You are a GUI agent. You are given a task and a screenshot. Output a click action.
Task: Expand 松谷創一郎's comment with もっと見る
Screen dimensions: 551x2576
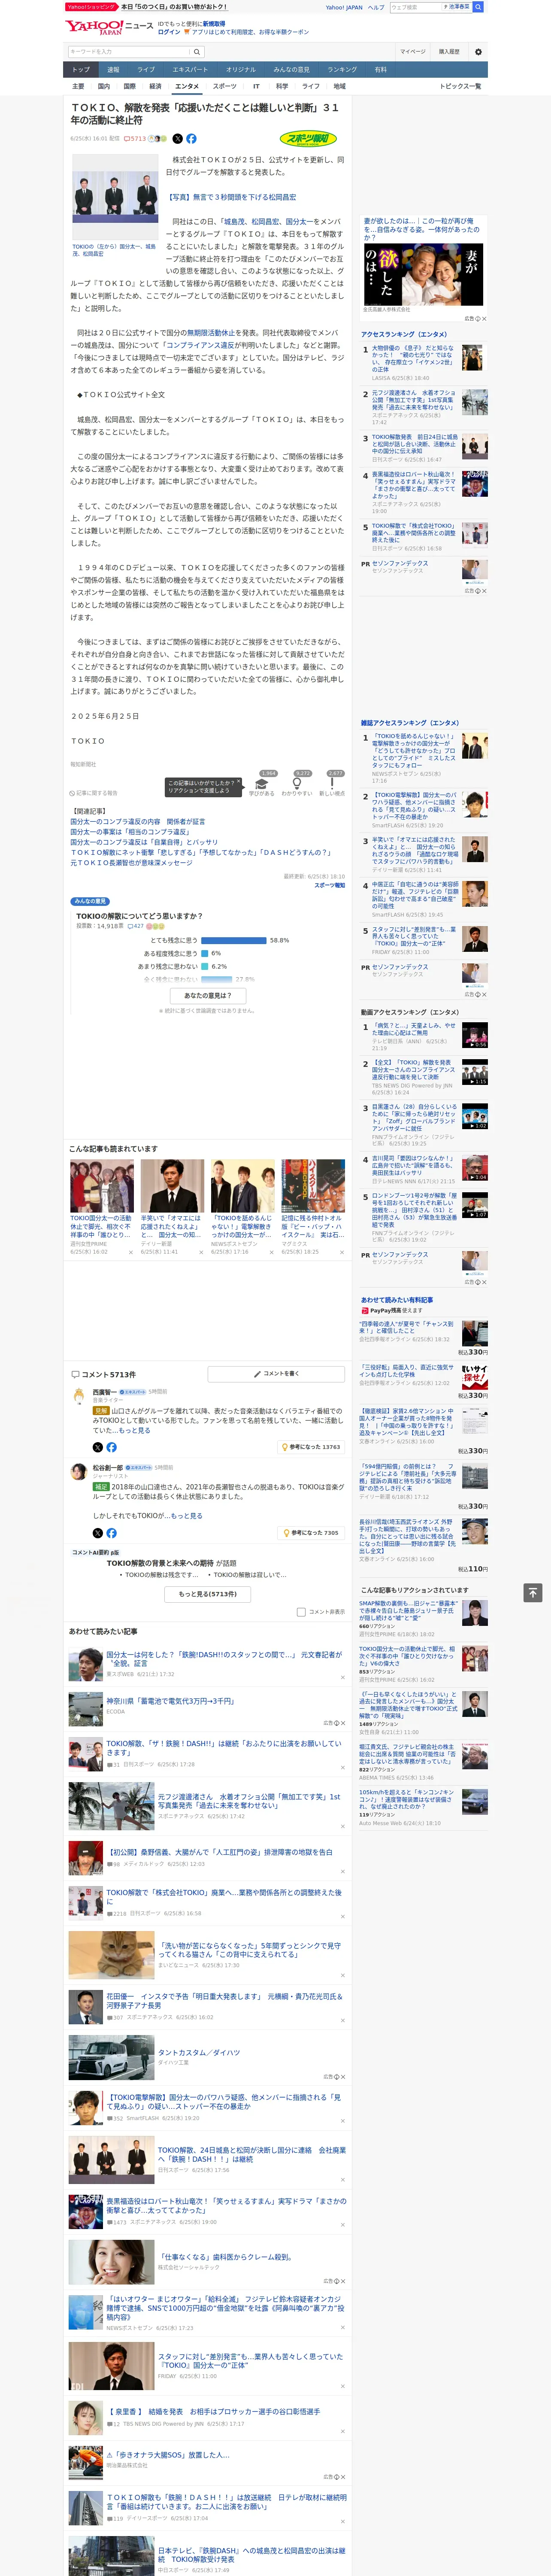[187, 1516]
